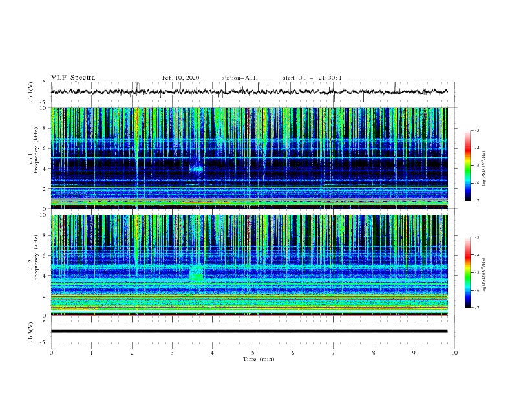
Task: Click time axis tick label "3"
Action: 172,353
